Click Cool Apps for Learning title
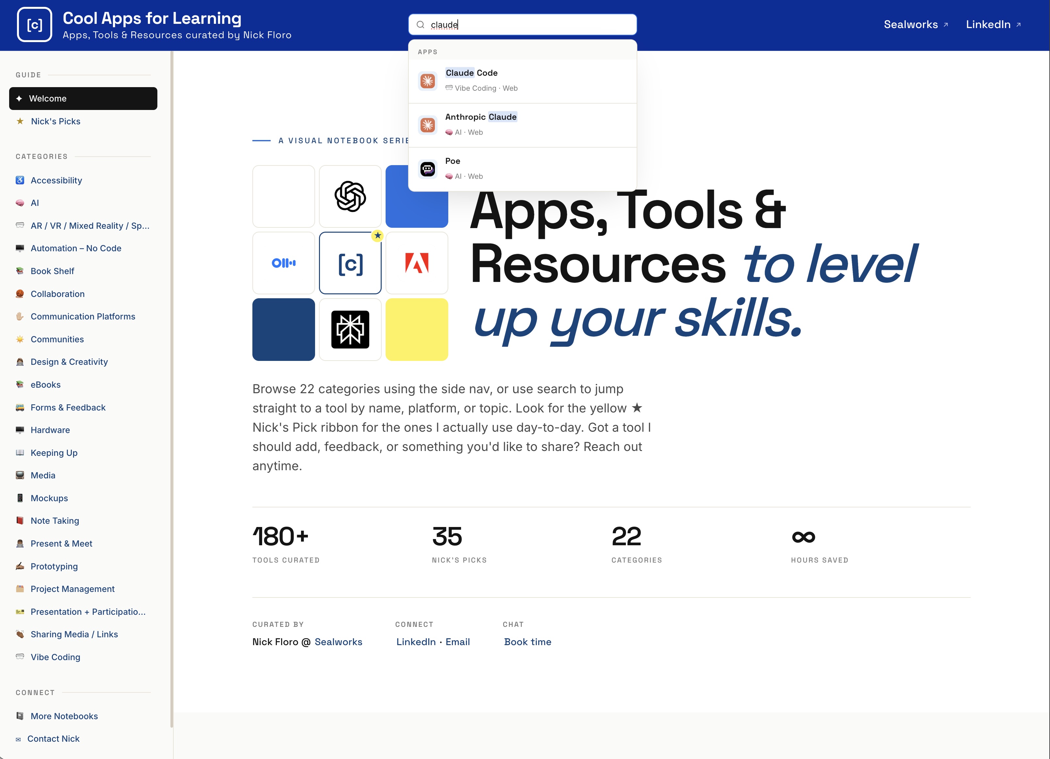1050x759 pixels. pyautogui.click(x=152, y=18)
